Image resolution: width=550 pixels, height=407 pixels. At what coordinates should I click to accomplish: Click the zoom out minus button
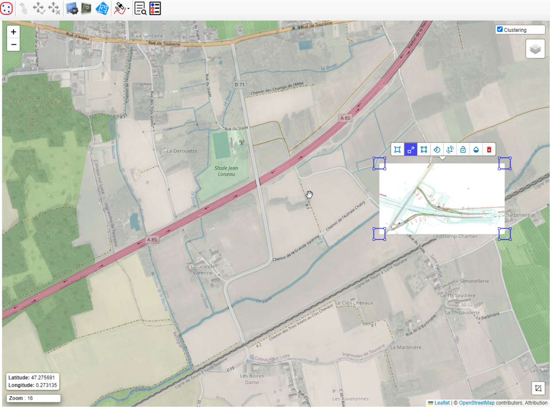(x=13, y=44)
